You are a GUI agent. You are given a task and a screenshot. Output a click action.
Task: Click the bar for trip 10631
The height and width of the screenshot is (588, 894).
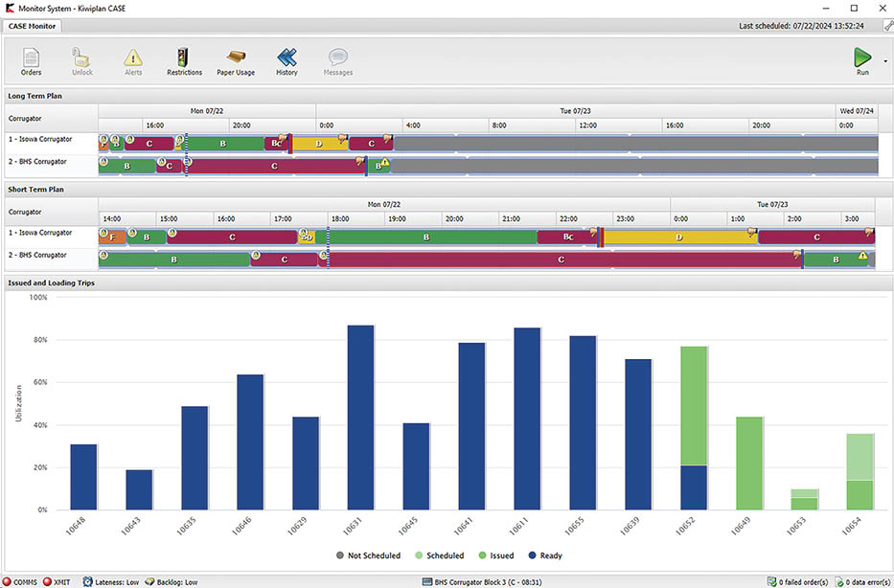click(x=360, y=418)
